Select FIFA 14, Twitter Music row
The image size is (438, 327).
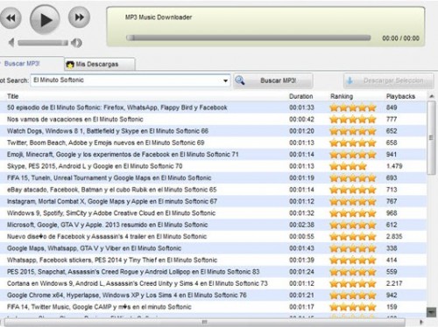pyautogui.click(x=213, y=307)
